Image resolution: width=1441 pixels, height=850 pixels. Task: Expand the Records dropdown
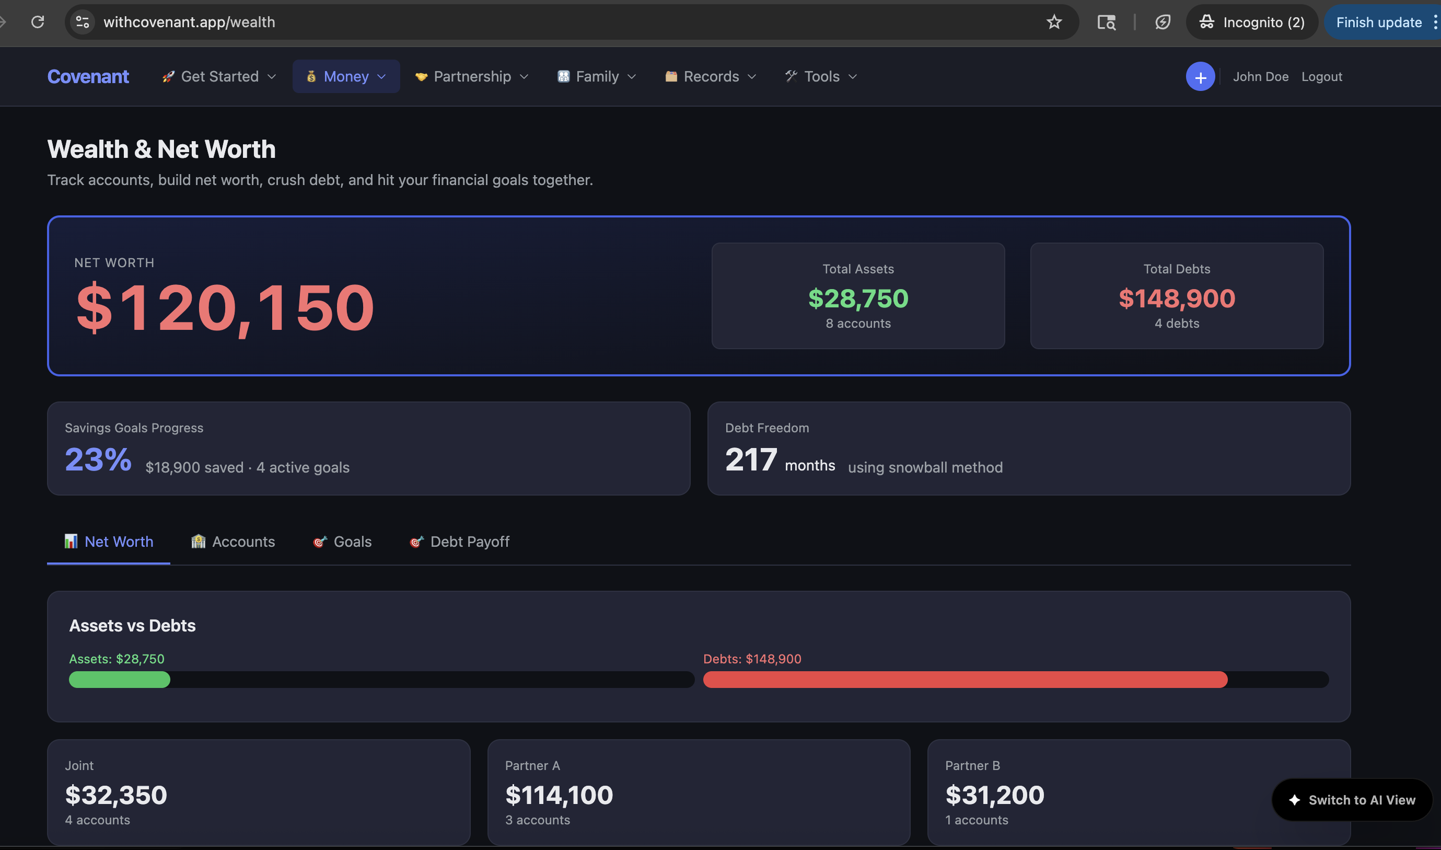[x=711, y=77]
